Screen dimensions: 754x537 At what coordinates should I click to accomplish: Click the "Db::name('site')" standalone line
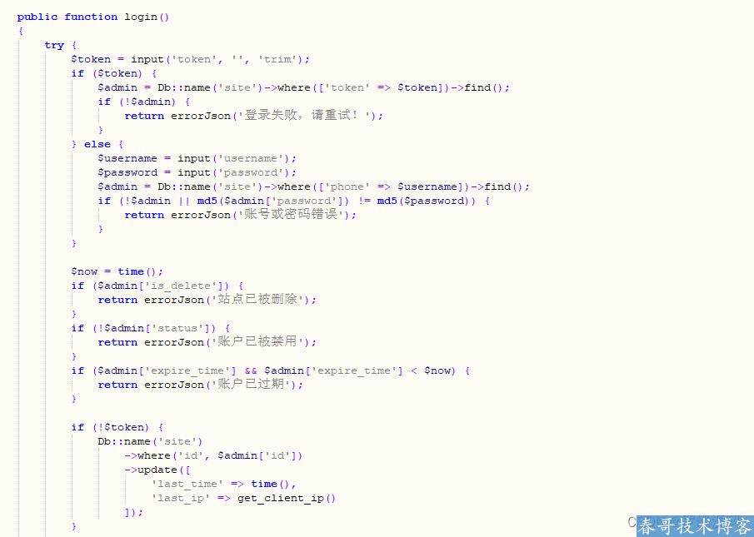point(150,441)
